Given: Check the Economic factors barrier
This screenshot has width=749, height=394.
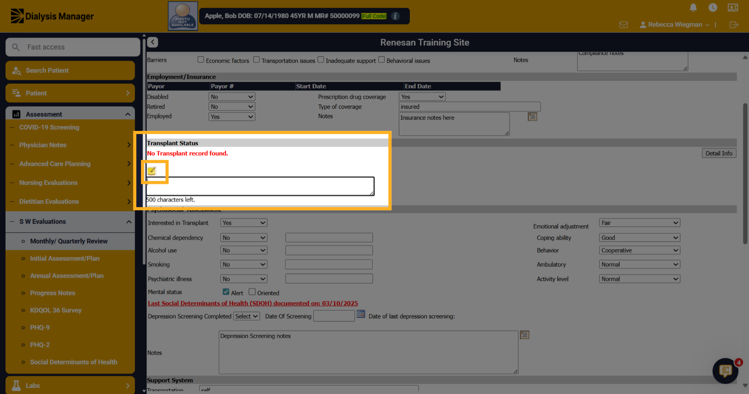Looking at the screenshot, I should point(201,59).
